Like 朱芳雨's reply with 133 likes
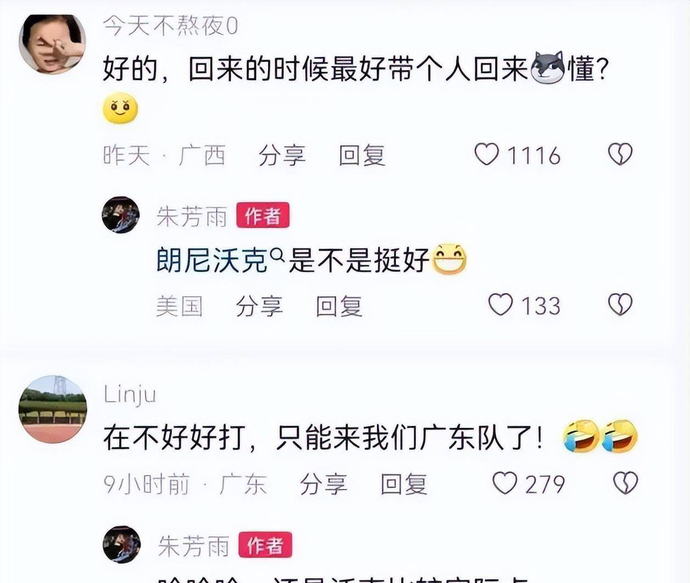The image size is (690, 583). pos(500,305)
